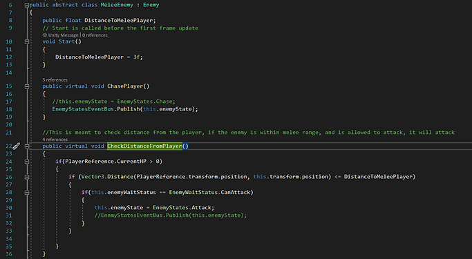
Task: Collapse the MeleeEnemy class at line 6
Action: coord(27,5)
